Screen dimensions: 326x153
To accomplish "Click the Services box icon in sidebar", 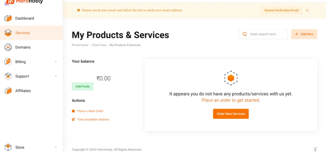I will [x=8, y=33].
